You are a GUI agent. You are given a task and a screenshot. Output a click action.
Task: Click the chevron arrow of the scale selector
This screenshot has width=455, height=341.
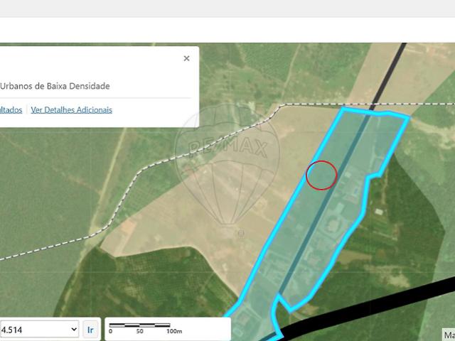[74, 330]
